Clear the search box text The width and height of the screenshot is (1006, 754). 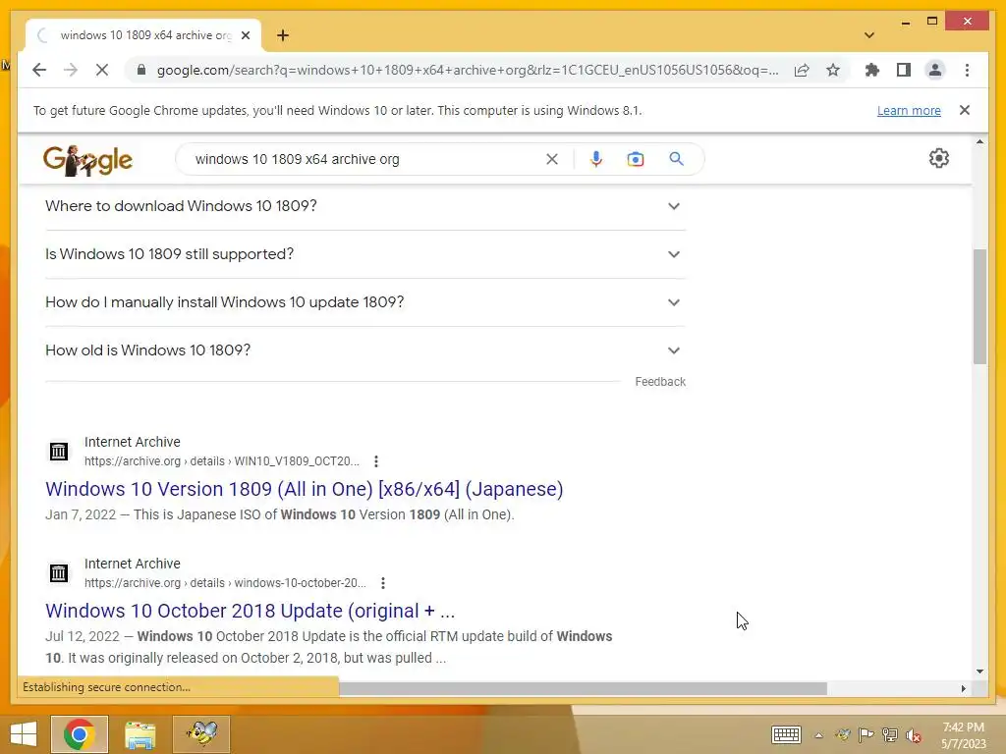click(x=552, y=159)
